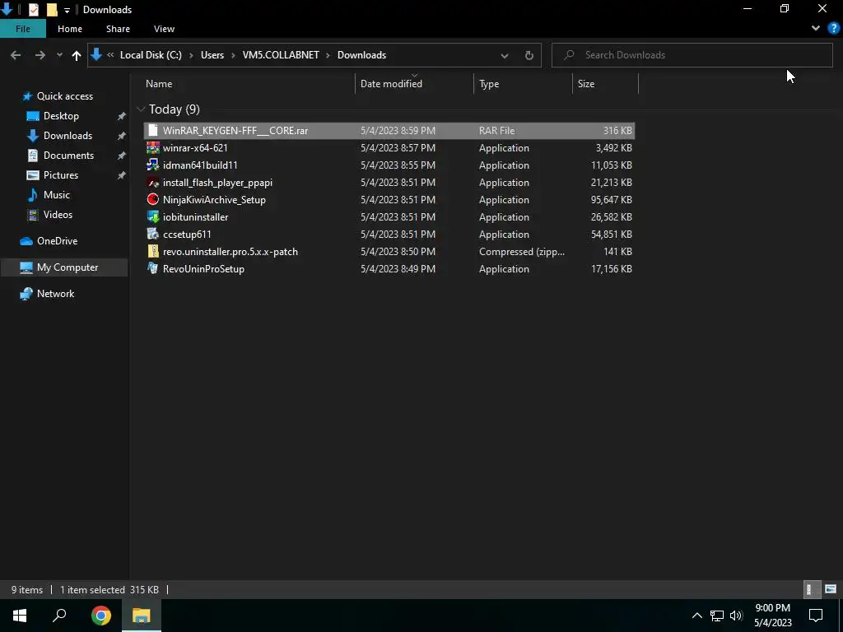Screen dimensions: 843x632
Task: Show hidden tray icons chevron
Action: (696, 616)
